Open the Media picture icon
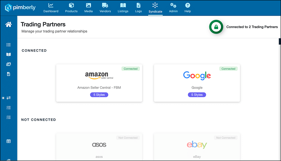Image resolution: width=281 pixels, height=161 pixels. coord(89,5)
